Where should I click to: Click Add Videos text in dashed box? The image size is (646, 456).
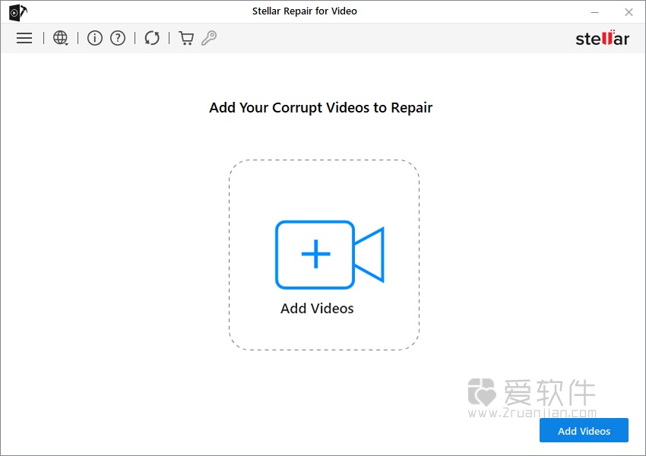(316, 309)
